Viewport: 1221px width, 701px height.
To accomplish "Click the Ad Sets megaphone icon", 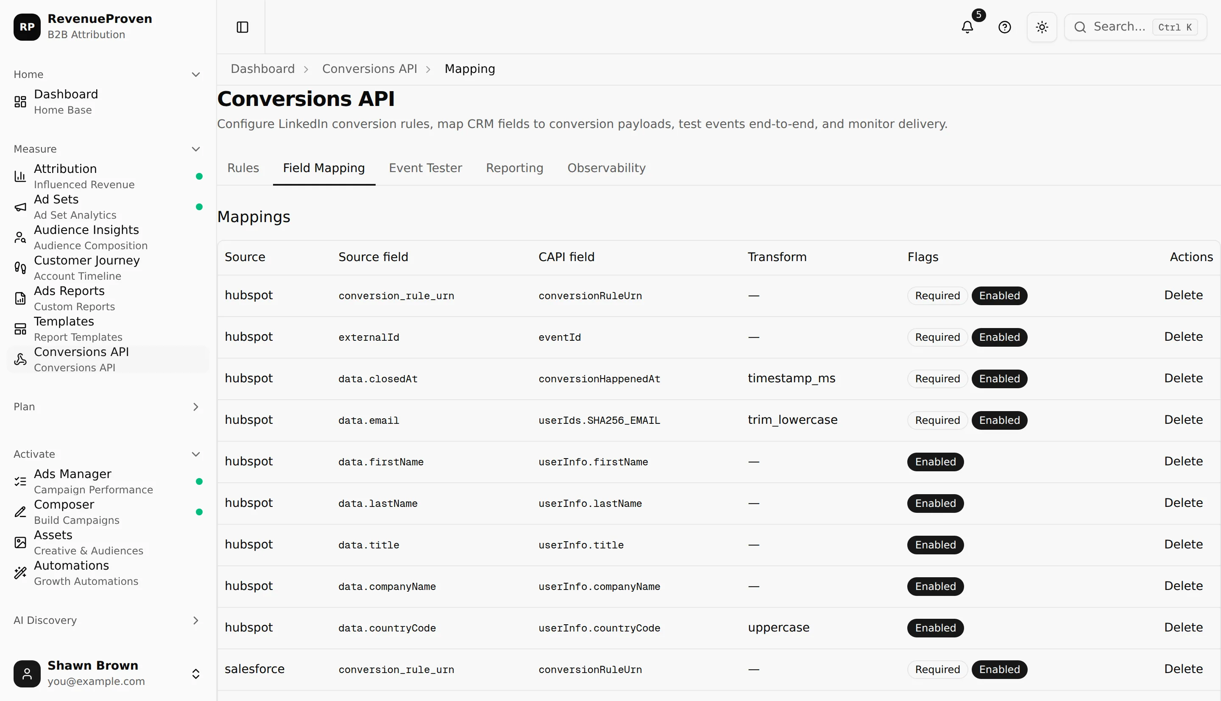I will point(20,207).
